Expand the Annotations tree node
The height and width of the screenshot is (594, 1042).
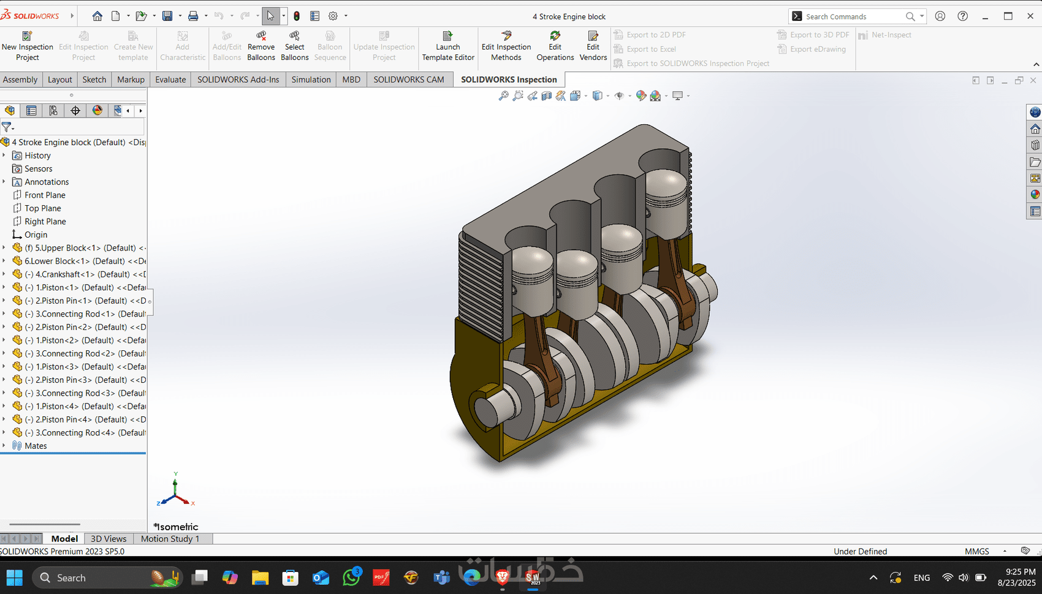click(x=4, y=182)
